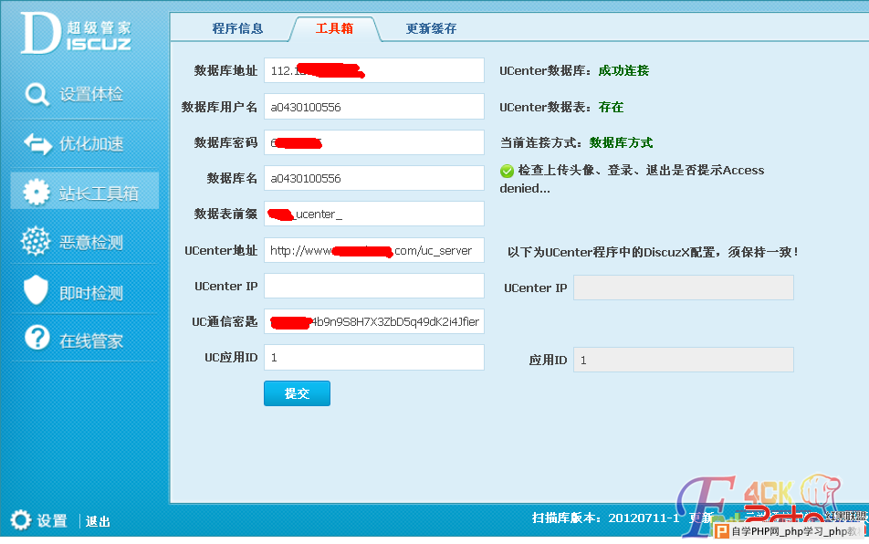Screen dimensions: 869x544
Task: Click the 数据库方式 connection mode text
Action: 621,142
